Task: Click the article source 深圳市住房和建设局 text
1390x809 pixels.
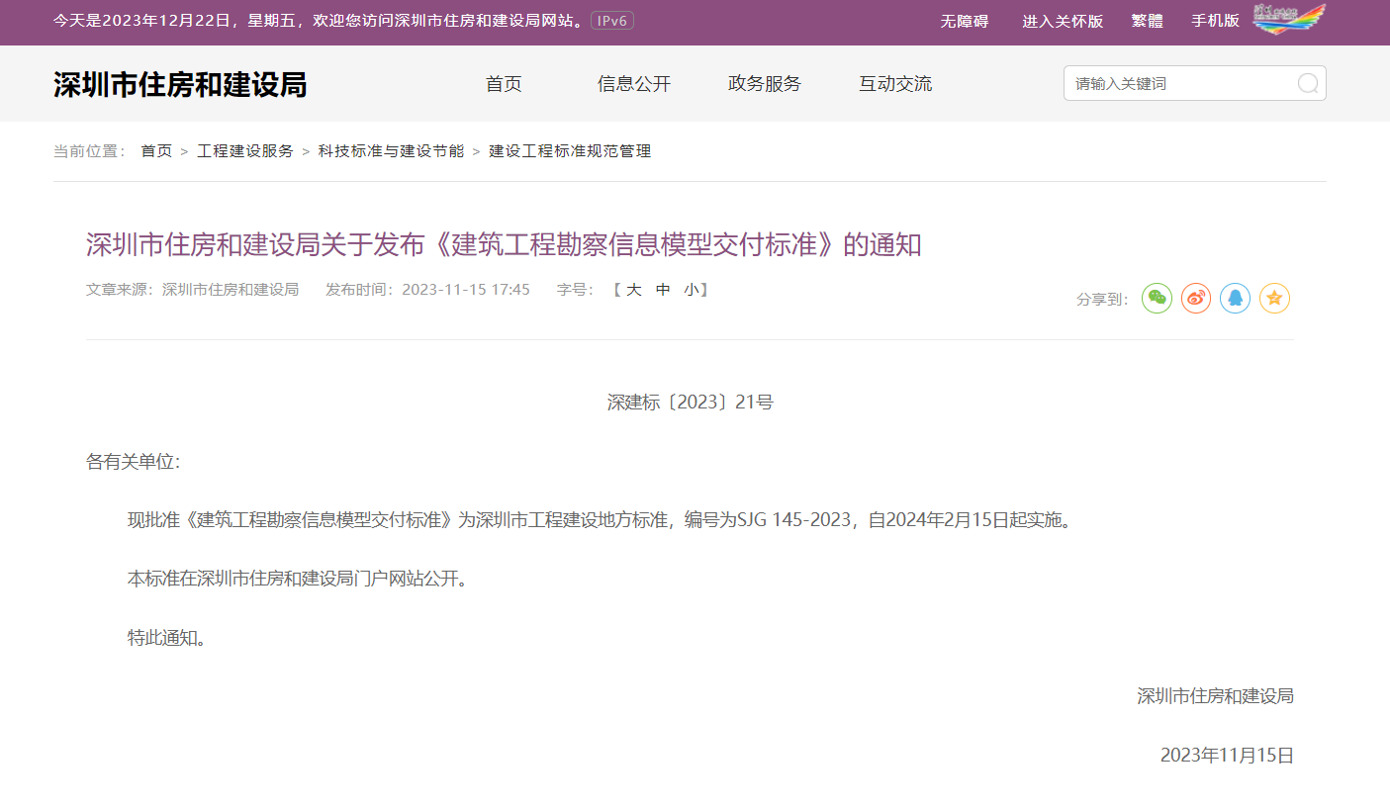Action: pyautogui.click(x=231, y=290)
